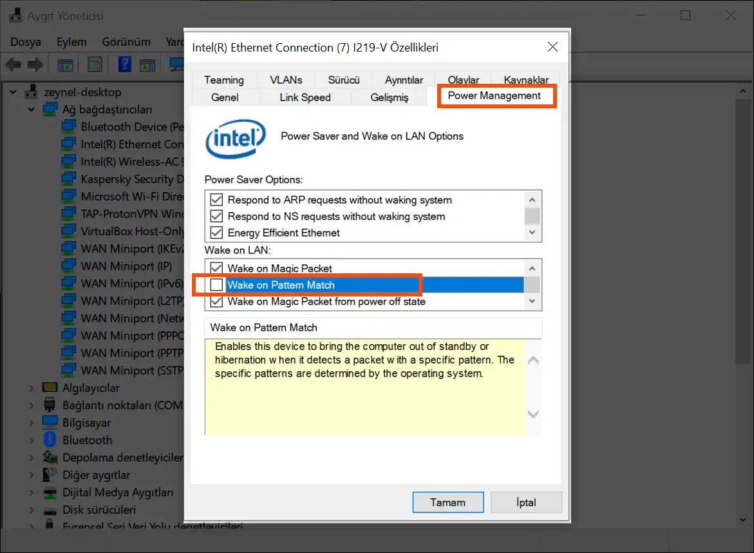
Task: Open the VLANs tab
Action: pos(286,80)
